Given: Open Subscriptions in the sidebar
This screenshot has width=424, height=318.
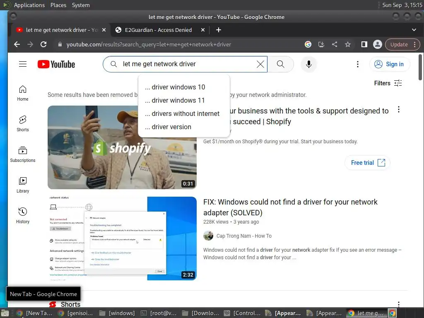Looking at the screenshot, I should tap(23, 154).
